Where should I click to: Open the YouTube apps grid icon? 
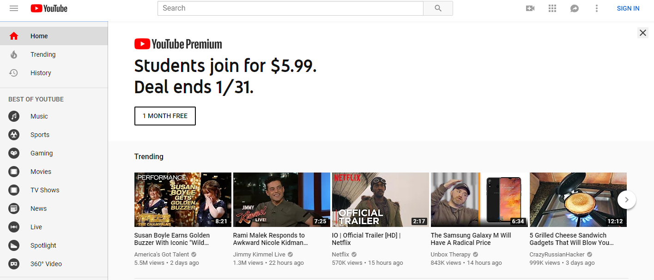pyautogui.click(x=552, y=8)
